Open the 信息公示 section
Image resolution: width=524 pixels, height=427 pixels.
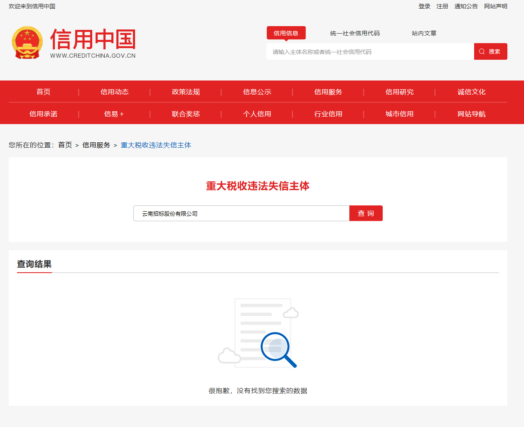[x=257, y=92]
